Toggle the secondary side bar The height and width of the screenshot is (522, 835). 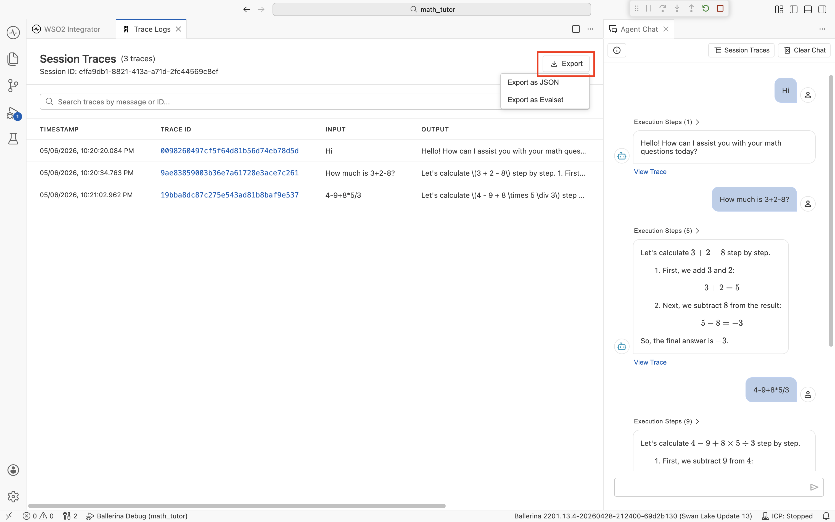click(x=822, y=9)
